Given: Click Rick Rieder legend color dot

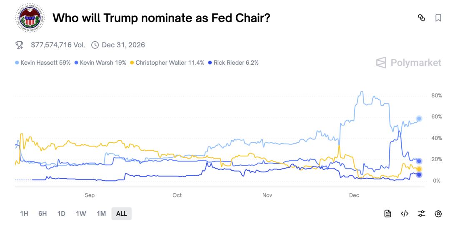Looking at the screenshot, I should pos(210,63).
